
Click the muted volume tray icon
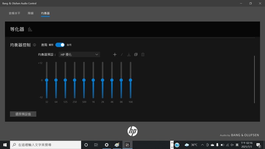[232, 145]
